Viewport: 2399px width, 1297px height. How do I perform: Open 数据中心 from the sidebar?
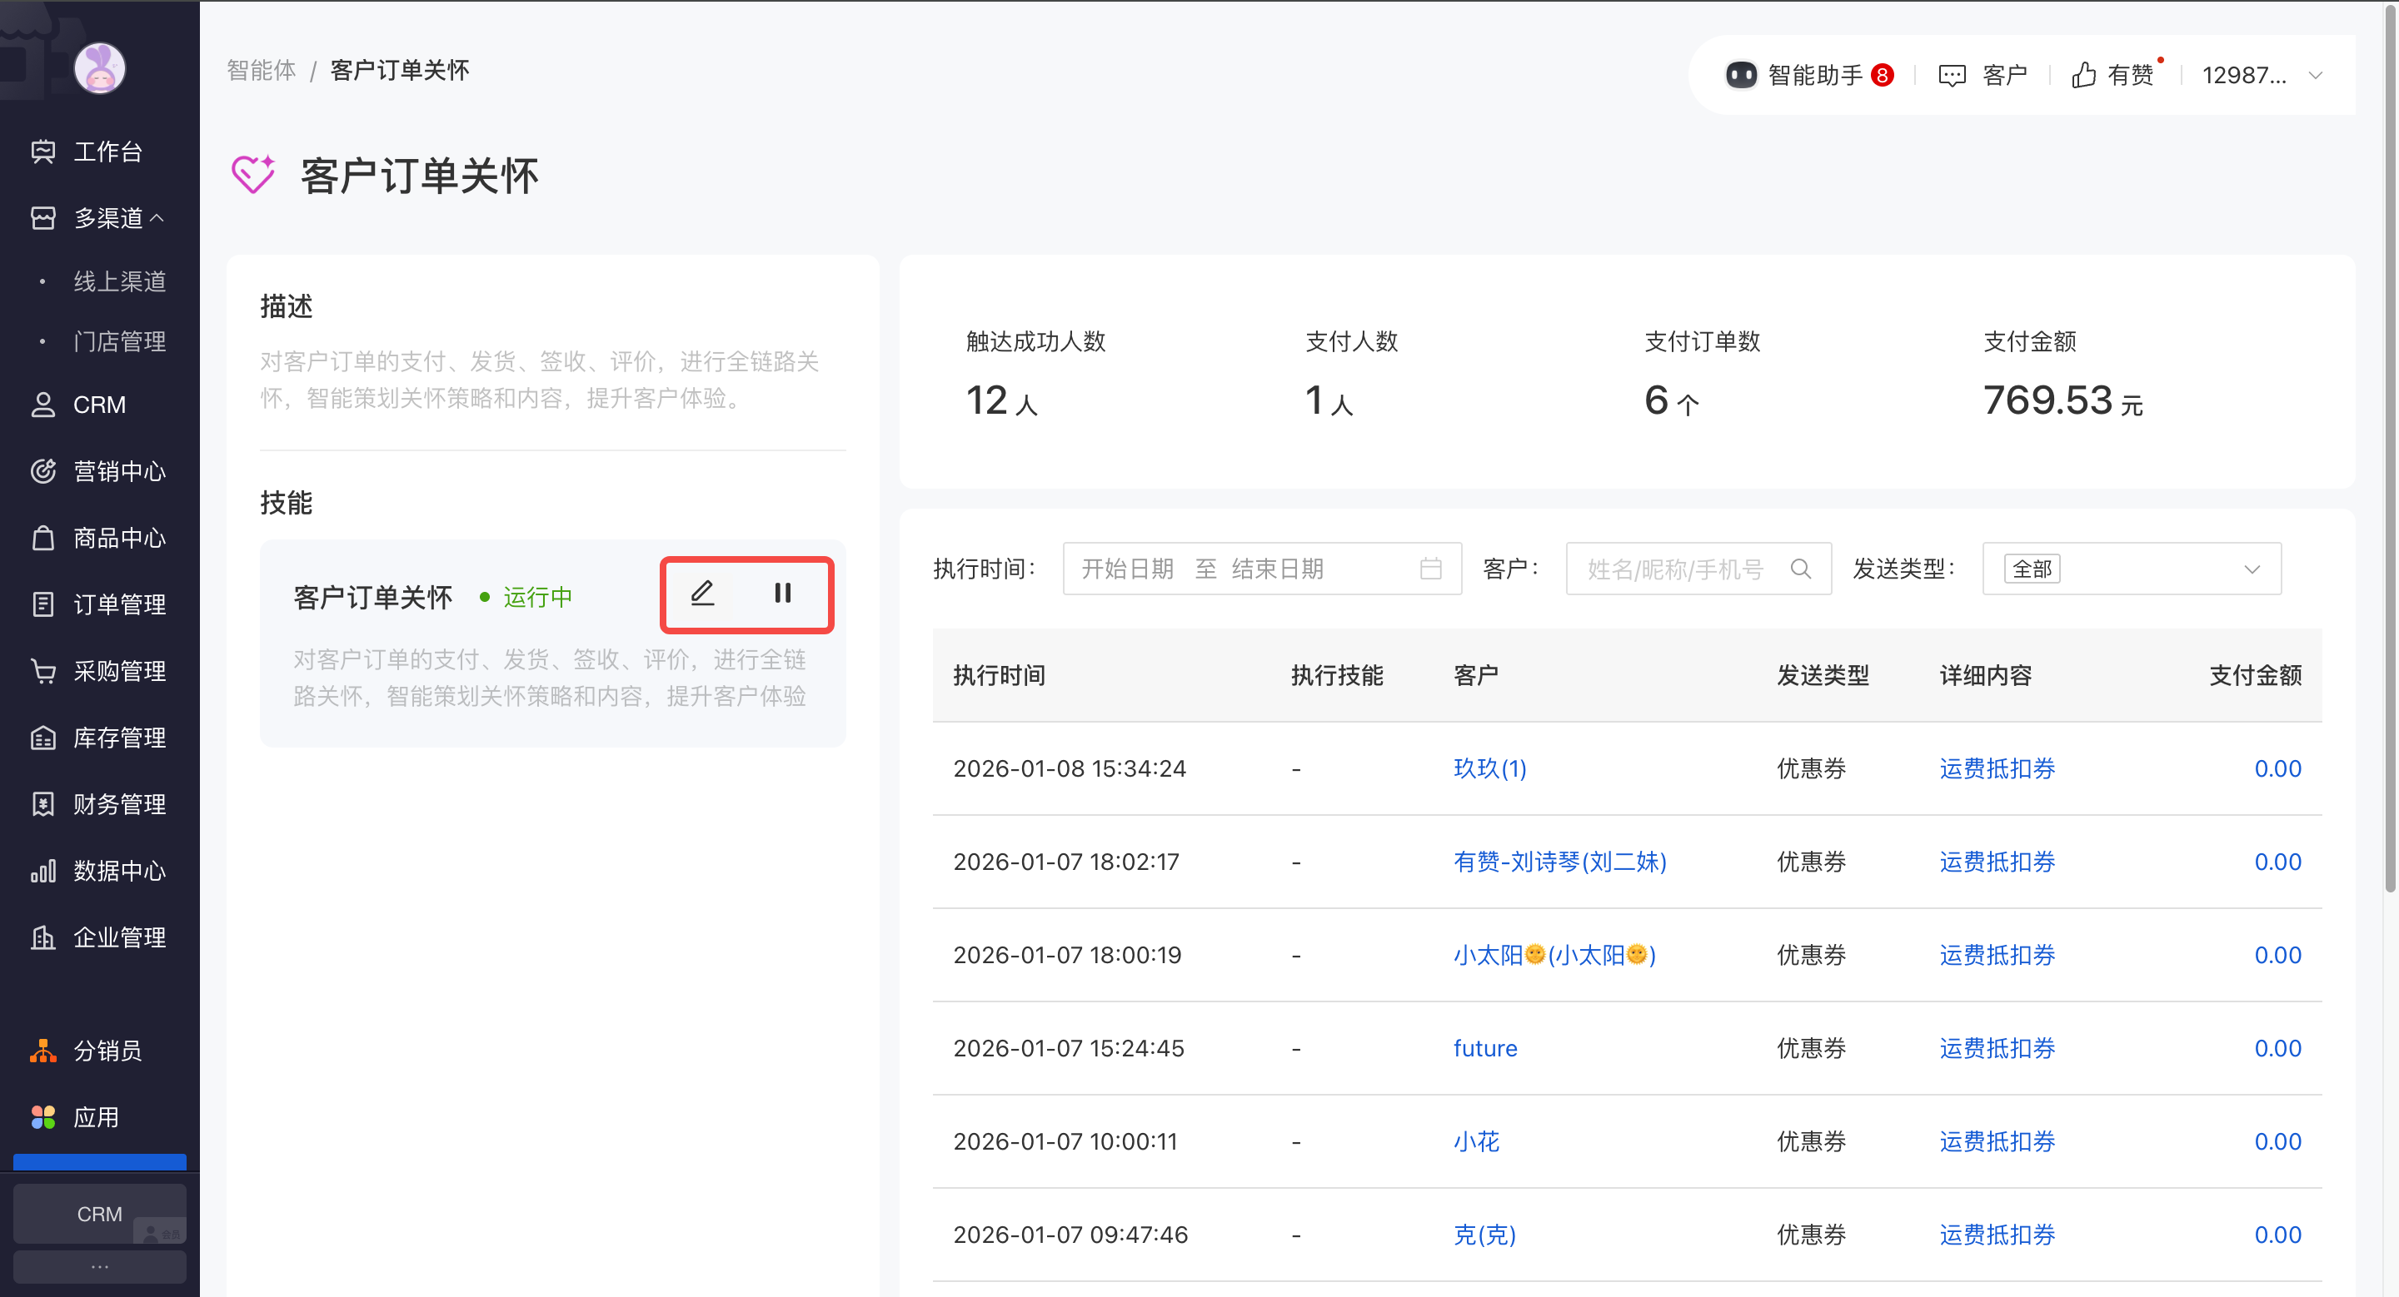pos(118,871)
